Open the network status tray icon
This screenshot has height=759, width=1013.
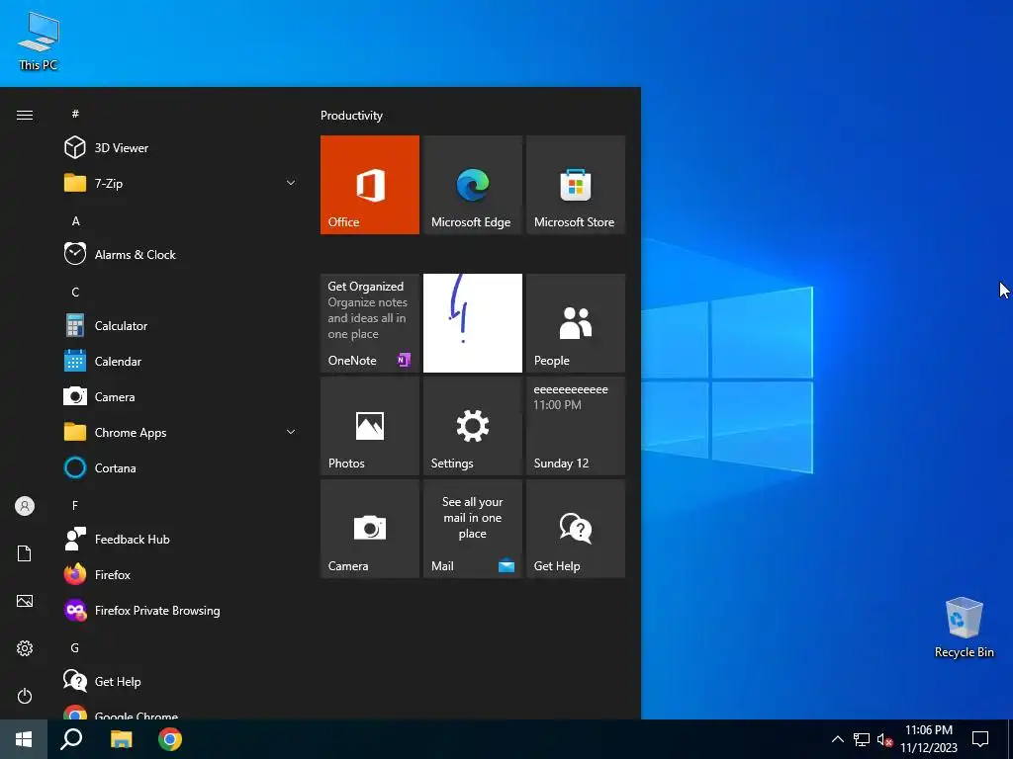(862, 739)
